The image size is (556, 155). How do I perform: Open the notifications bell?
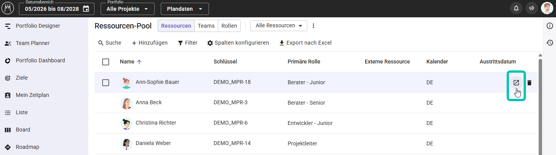[516, 8]
